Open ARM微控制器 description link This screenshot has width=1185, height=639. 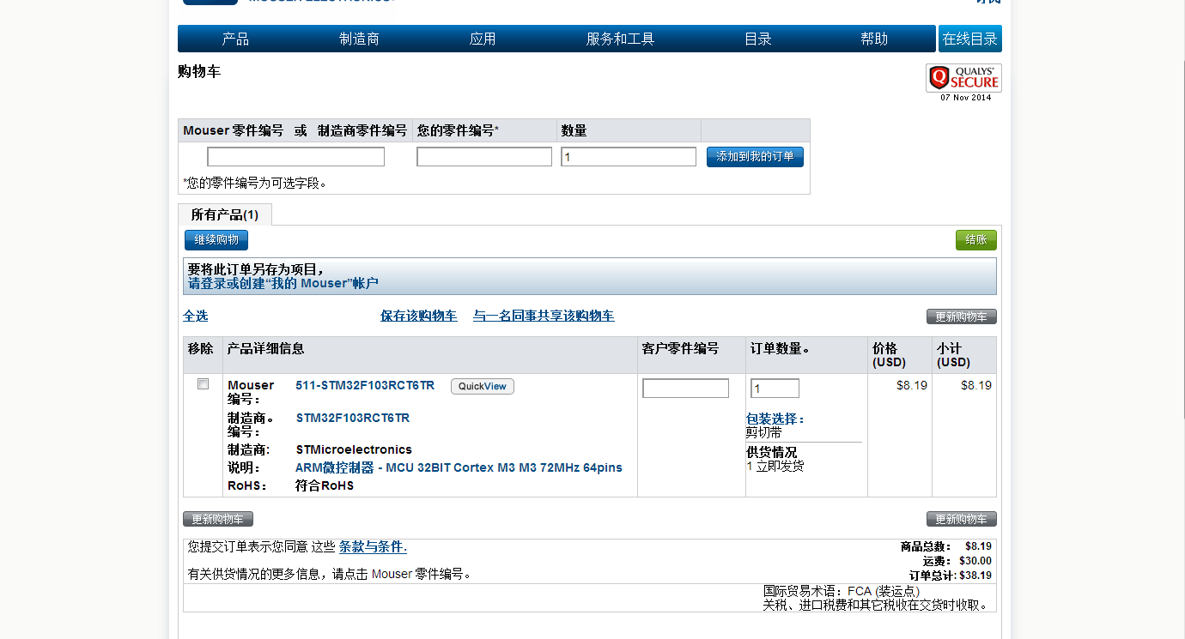click(459, 467)
